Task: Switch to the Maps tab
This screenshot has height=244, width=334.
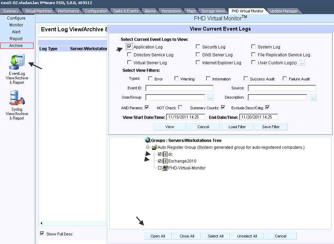Action: 191,11
